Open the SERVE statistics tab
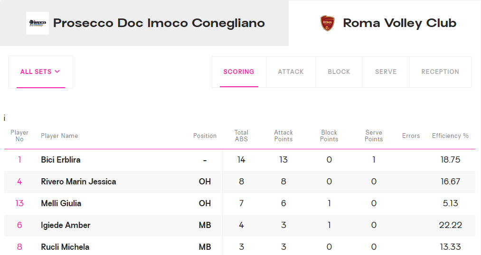Viewport: 481px width, 255px height. tap(386, 72)
